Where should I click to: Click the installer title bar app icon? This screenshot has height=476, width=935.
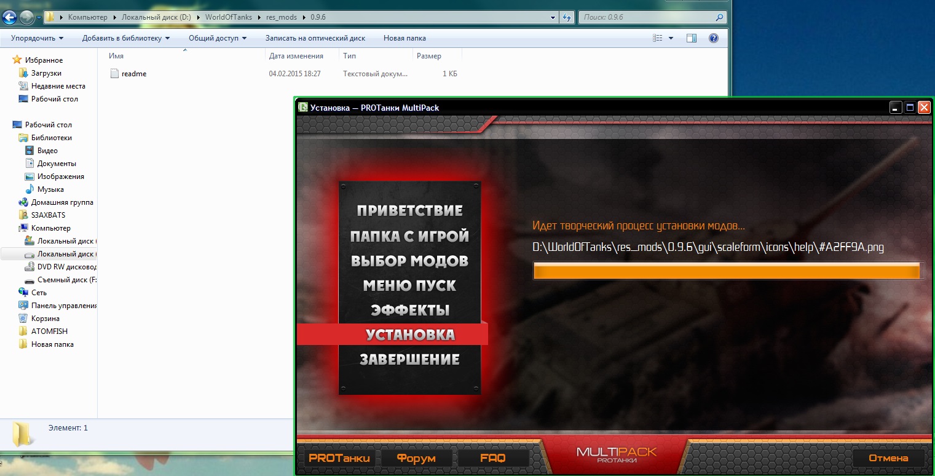tap(302, 108)
